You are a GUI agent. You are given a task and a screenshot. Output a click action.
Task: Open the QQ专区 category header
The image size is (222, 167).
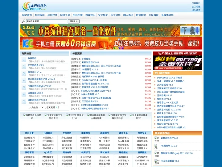(48, 152)
